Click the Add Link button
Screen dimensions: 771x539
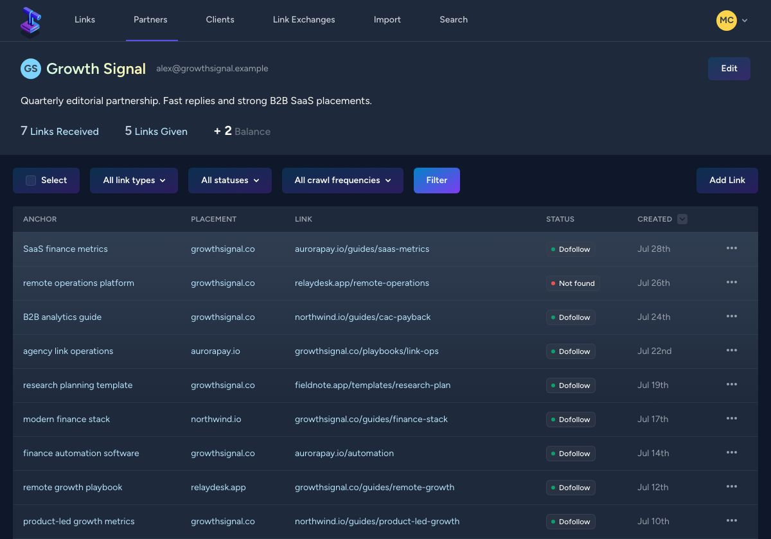(727, 181)
